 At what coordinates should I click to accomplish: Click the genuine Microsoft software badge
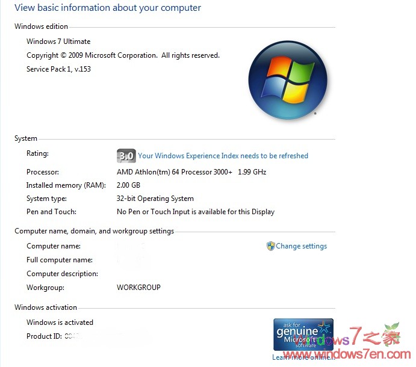coord(303,335)
